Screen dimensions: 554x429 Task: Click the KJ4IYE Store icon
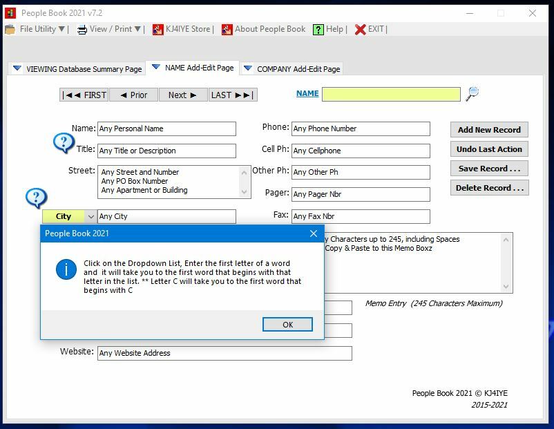pyautogui.click(x=158, y=29)
